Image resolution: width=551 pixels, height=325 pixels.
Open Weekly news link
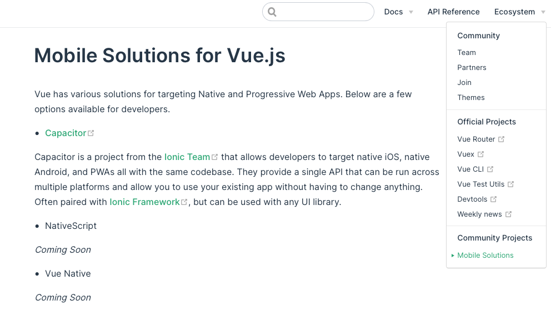479,214
